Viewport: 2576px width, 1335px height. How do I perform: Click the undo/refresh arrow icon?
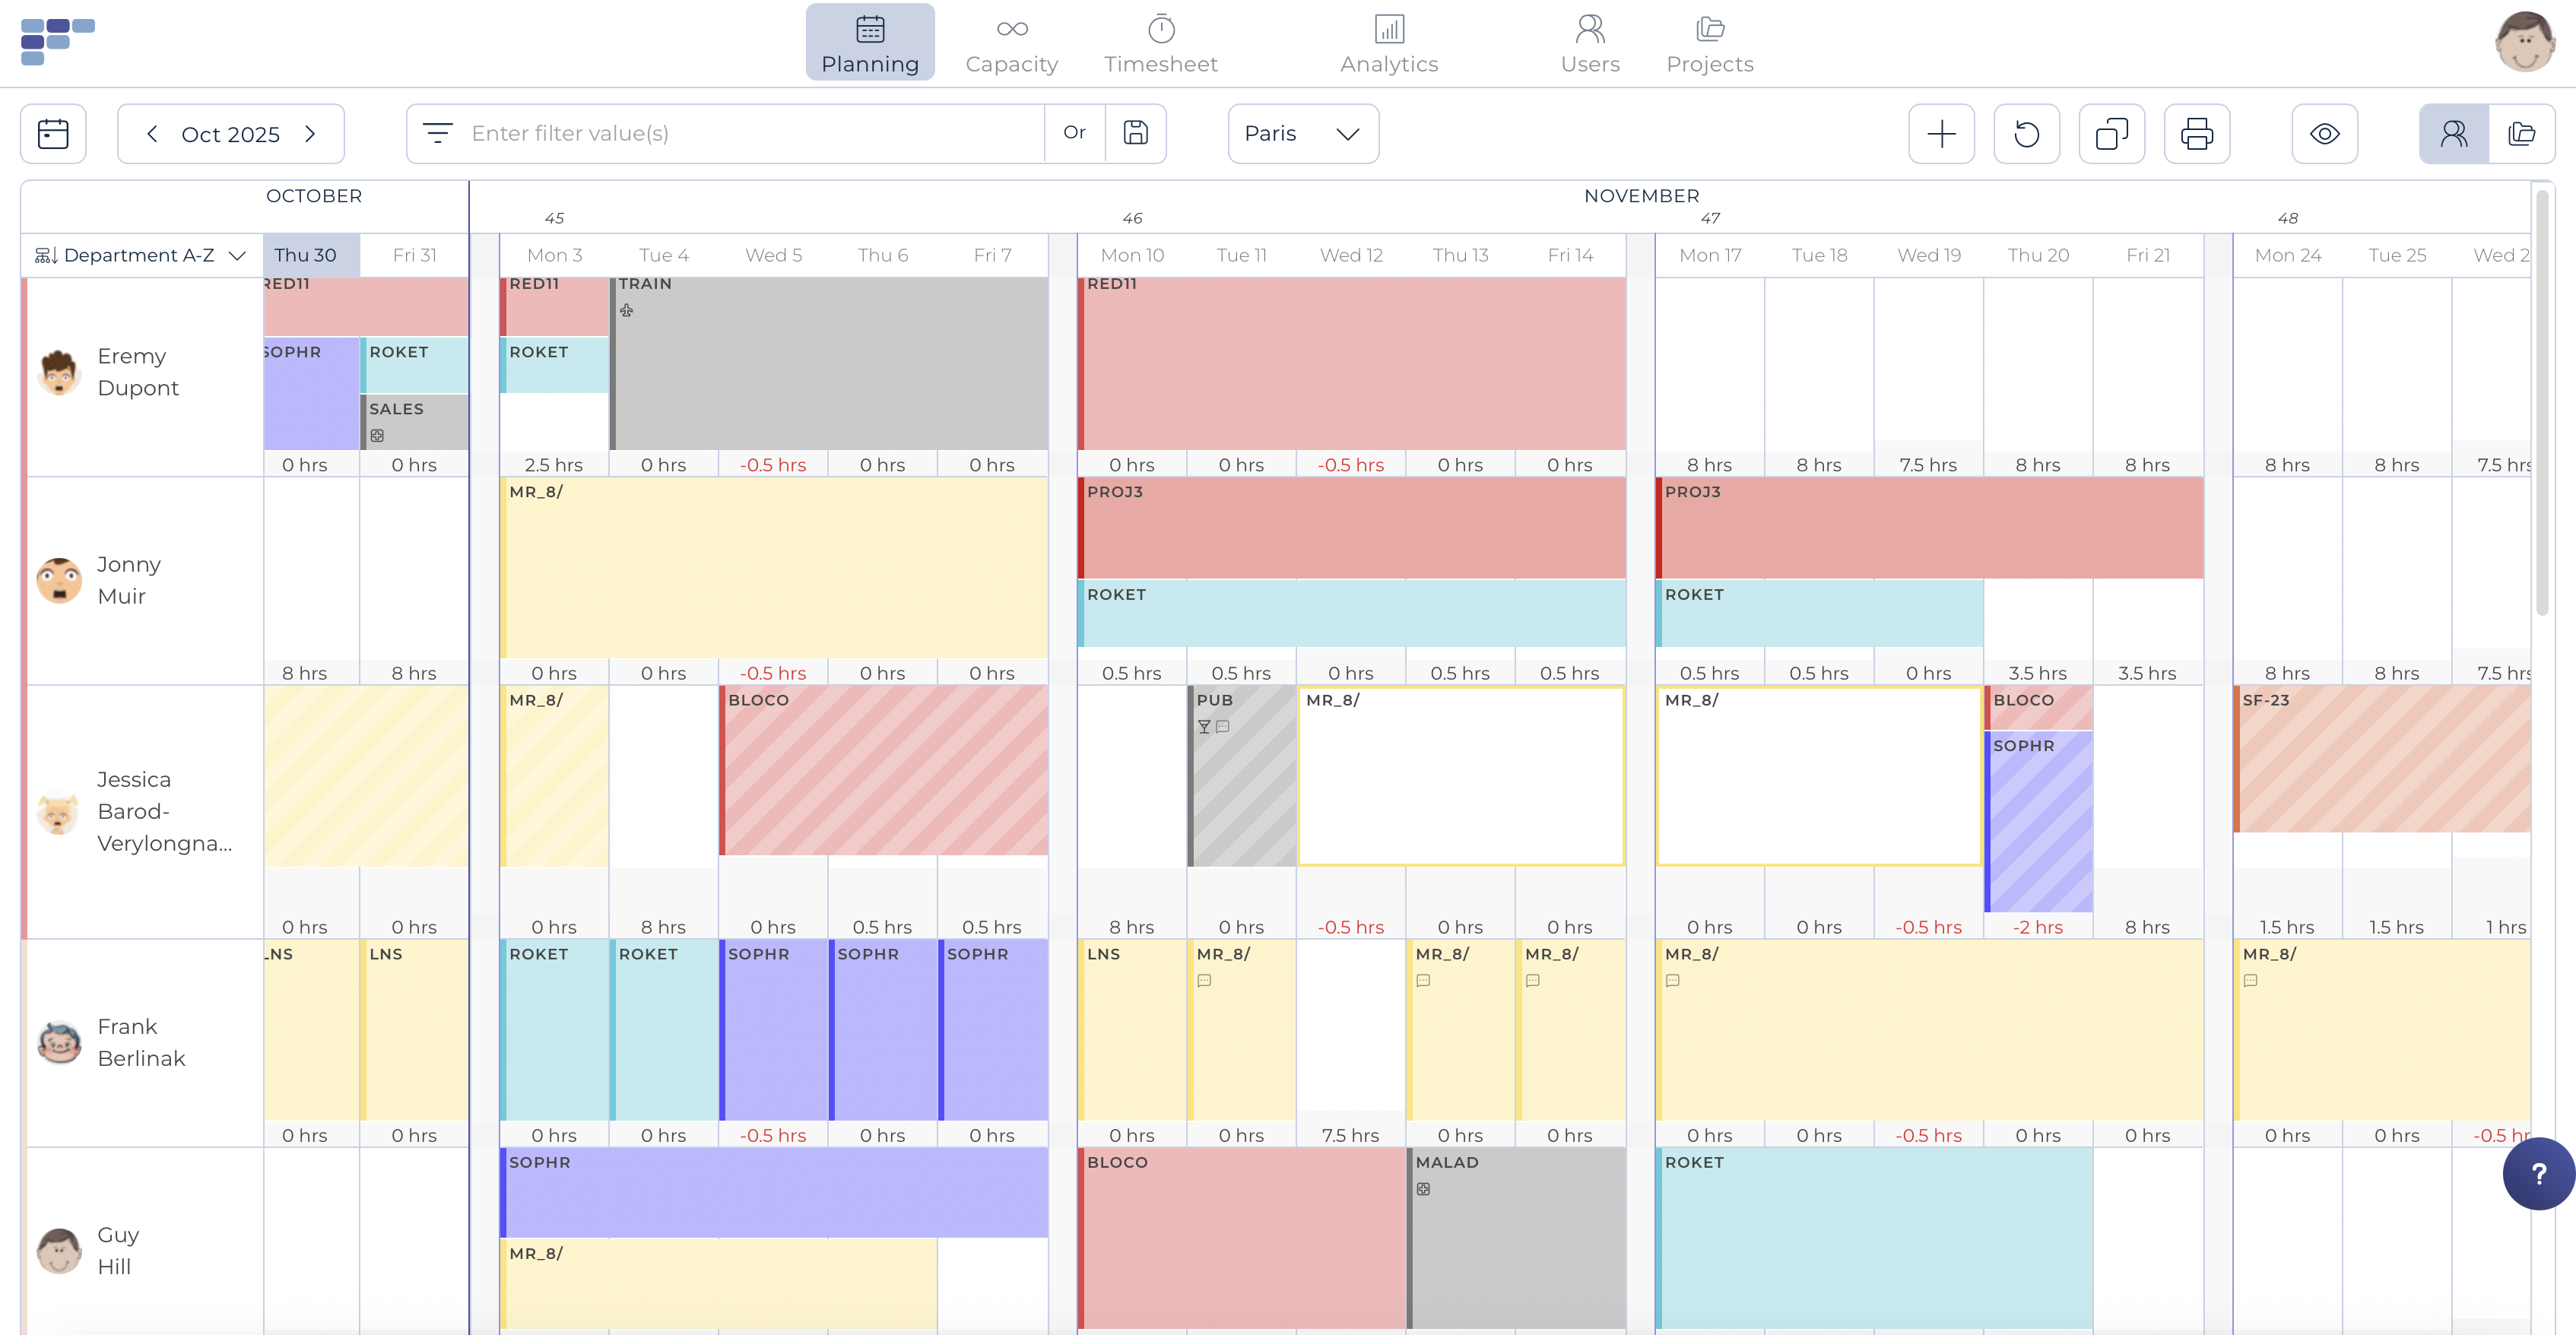(x=2026, y=133)
